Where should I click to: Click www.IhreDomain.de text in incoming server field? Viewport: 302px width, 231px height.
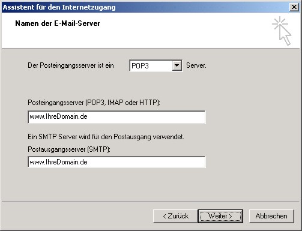pyautogui.click(x=58, y=116)
